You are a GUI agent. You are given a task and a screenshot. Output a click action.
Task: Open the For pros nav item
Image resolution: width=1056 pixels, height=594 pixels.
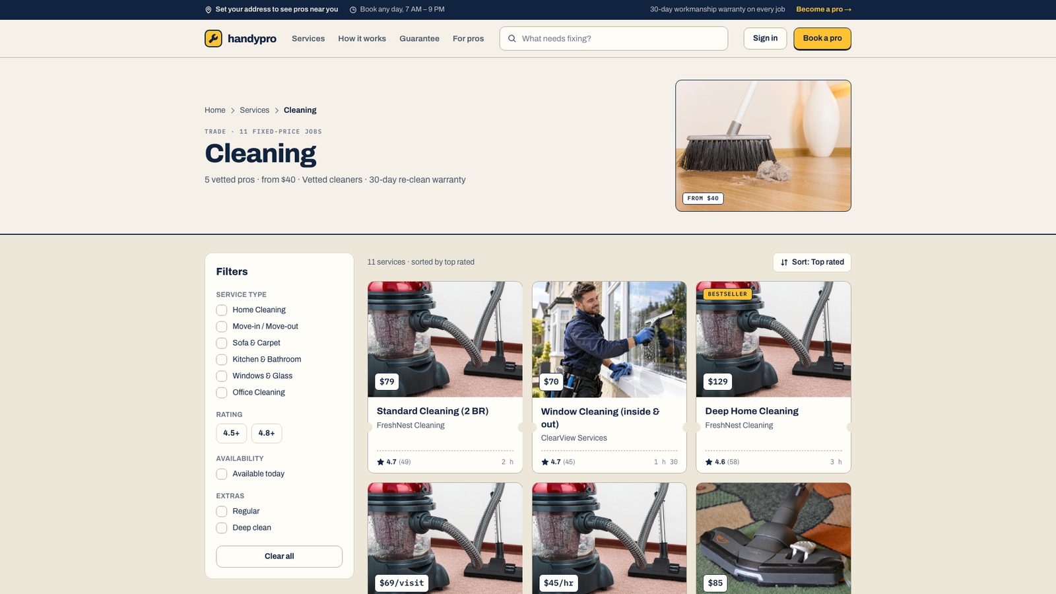tap(468, 39)
